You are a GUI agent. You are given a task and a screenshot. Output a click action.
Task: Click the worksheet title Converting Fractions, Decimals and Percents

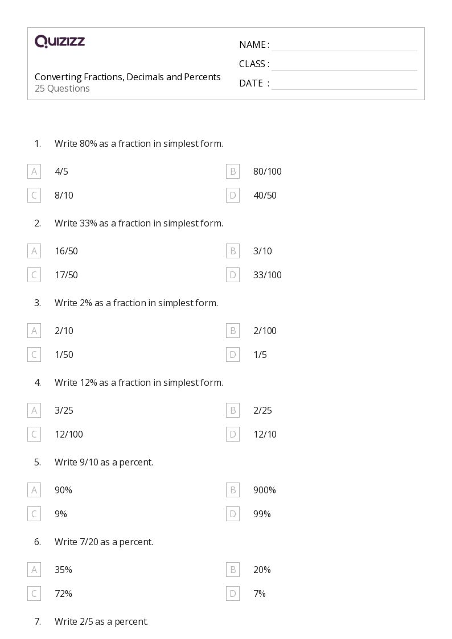(x=128, y=77)
